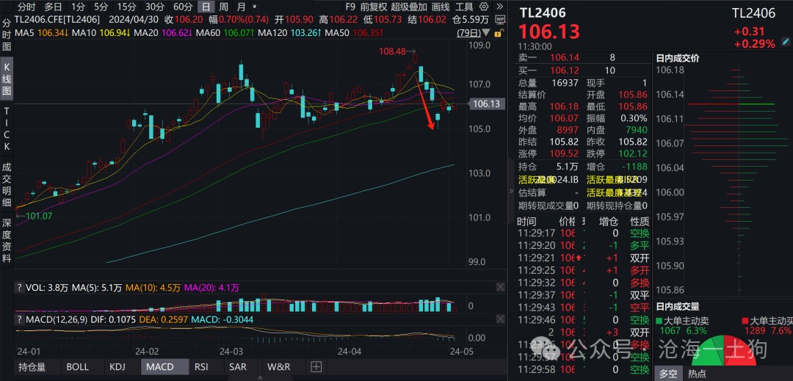This screenshot has height=381, width=793.
Task: Switch to the 热点 tab
Action: coord(696,374)
